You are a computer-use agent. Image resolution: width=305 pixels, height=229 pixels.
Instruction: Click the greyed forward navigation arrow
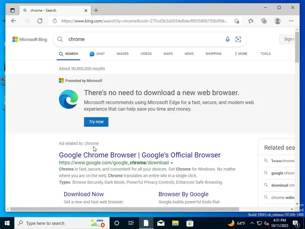pyautogui.click(x=27, y=21)
